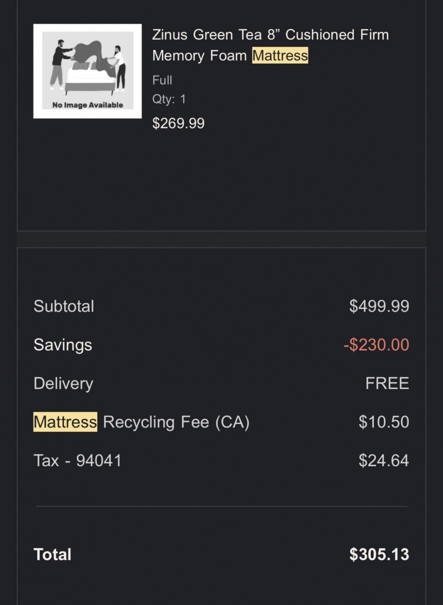This screenshot has width=443, height=605.
Task: Select the -$230.00 savings amount
Action: (x=376, y=345)
